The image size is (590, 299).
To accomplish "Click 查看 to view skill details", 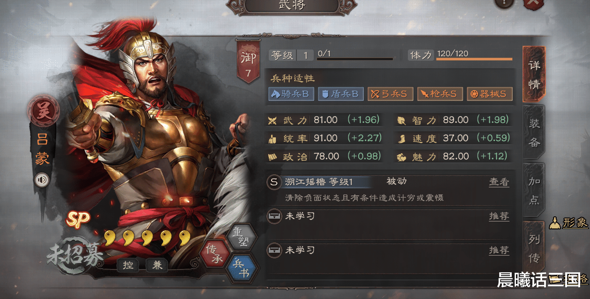I will point(499,182).
